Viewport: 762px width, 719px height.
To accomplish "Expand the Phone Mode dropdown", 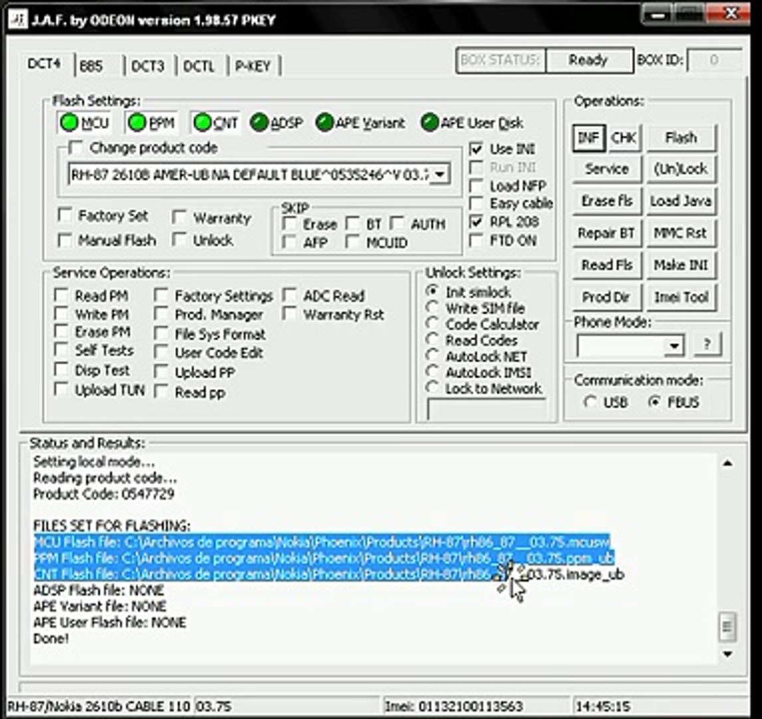I will (x=674, y=346).
